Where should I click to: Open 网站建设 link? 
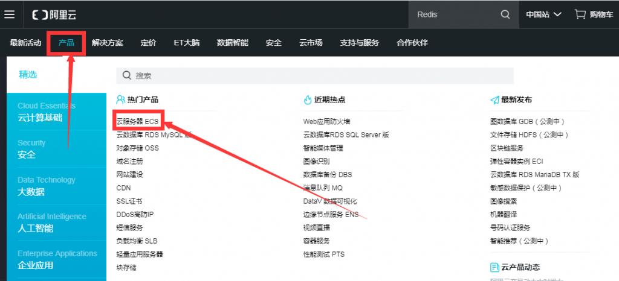click(129, 175)
